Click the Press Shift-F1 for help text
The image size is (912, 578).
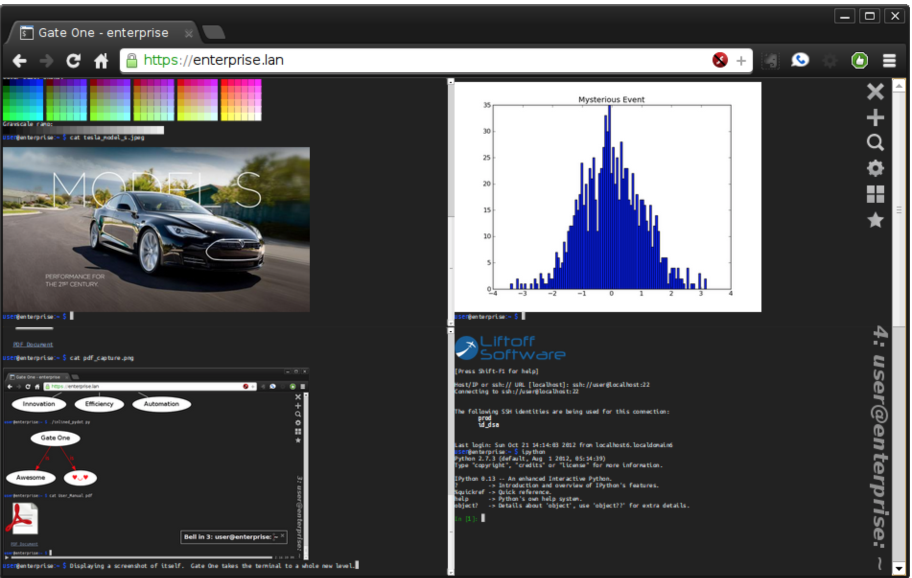(x=497, y=371)
